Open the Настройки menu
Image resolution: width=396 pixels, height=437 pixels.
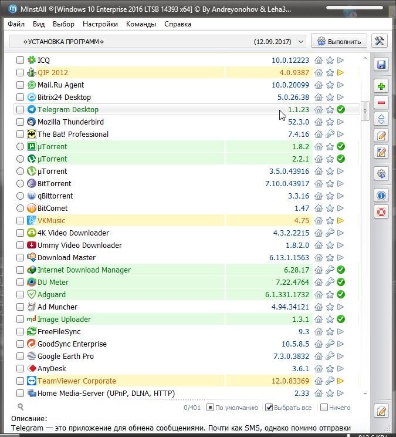pos(100,24)
